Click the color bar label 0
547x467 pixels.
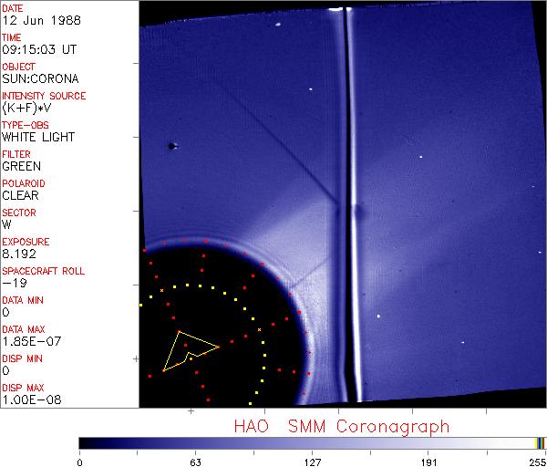point(80,462)
